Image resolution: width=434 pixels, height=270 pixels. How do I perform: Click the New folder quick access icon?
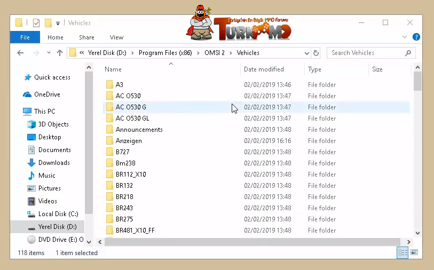[48, 23]
